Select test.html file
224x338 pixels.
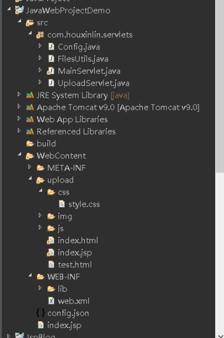click(75, 264)
